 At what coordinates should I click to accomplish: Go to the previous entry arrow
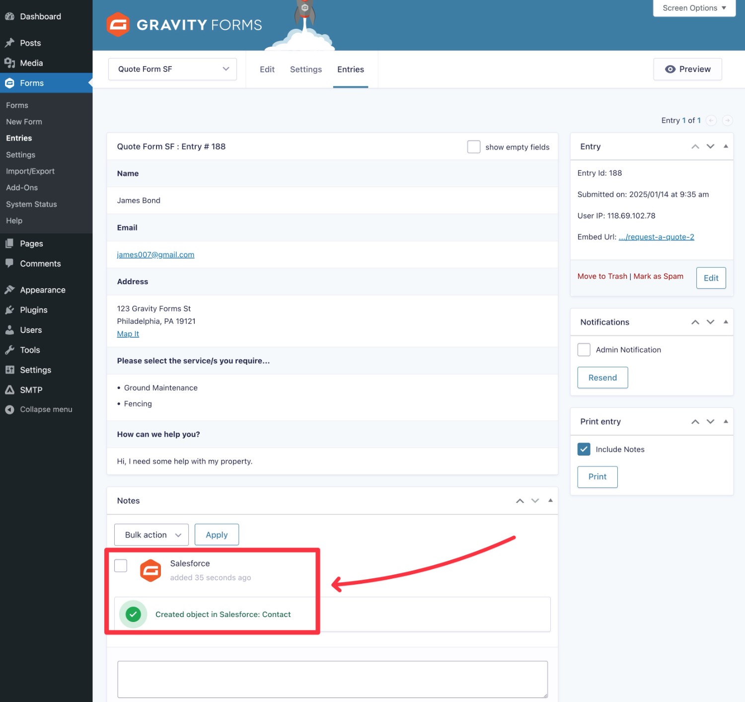click(x=711, y=120)
